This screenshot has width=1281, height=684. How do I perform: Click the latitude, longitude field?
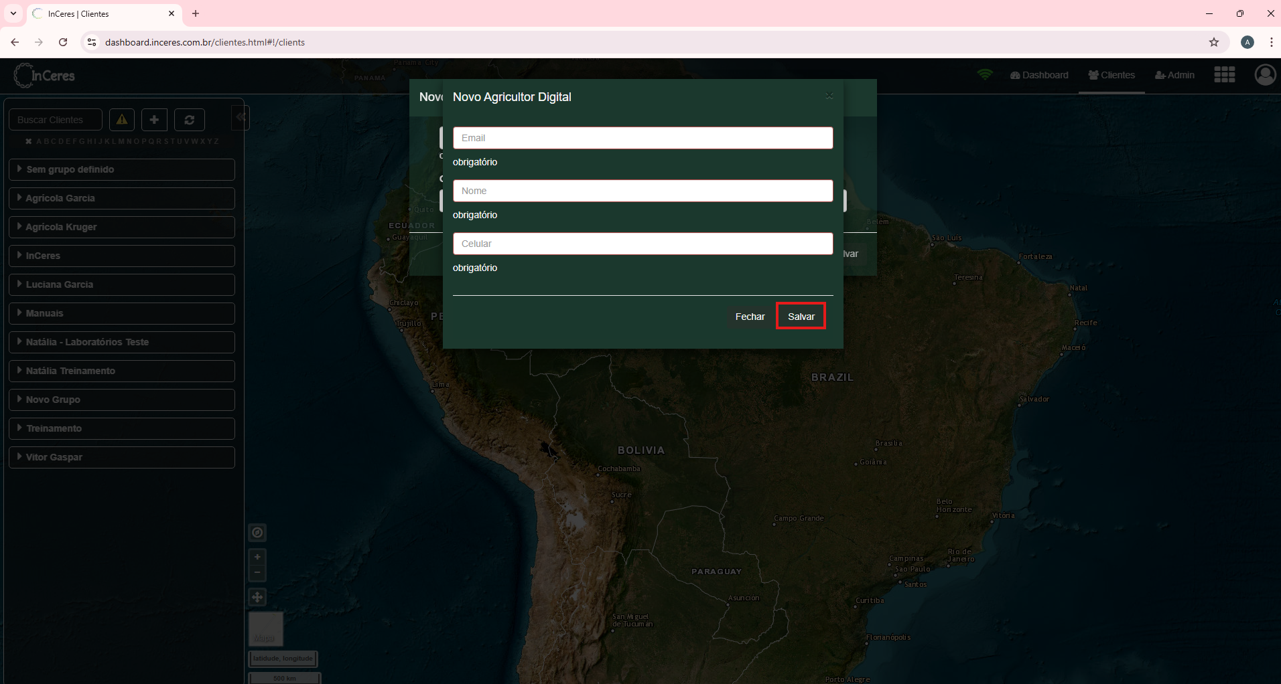(283, 659)
